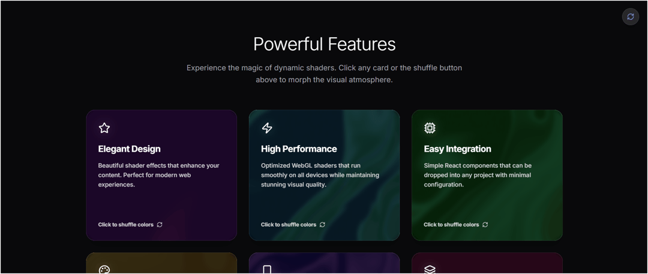Select the Easy Integration card title
Viewport: 648px width, 274px height.
pyautogui.click(x=457, y=149)
